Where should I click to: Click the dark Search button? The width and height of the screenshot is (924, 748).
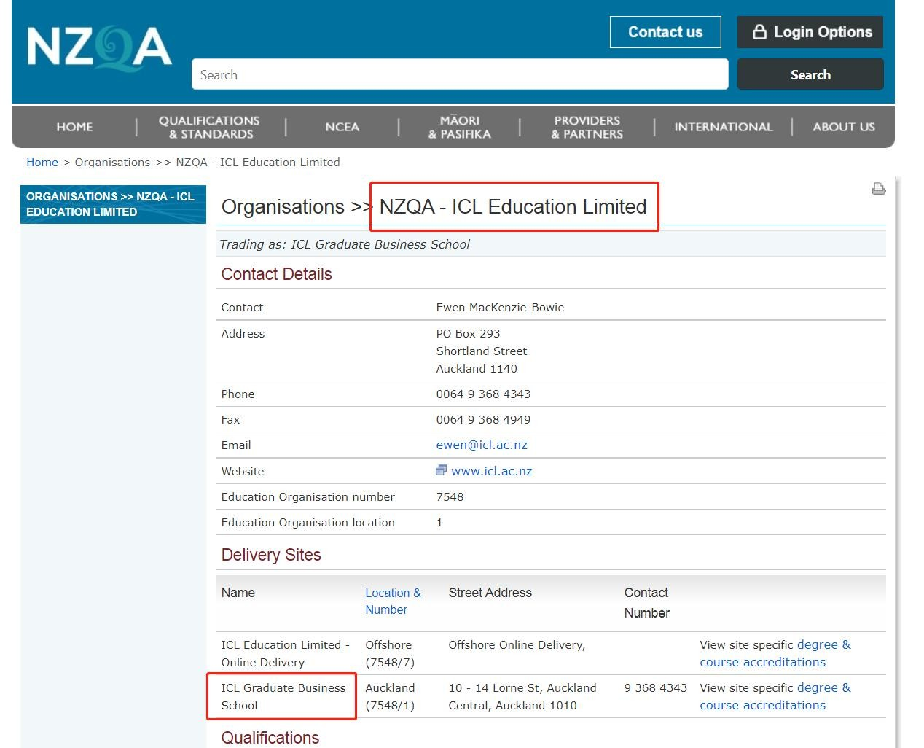pos(810,74)
